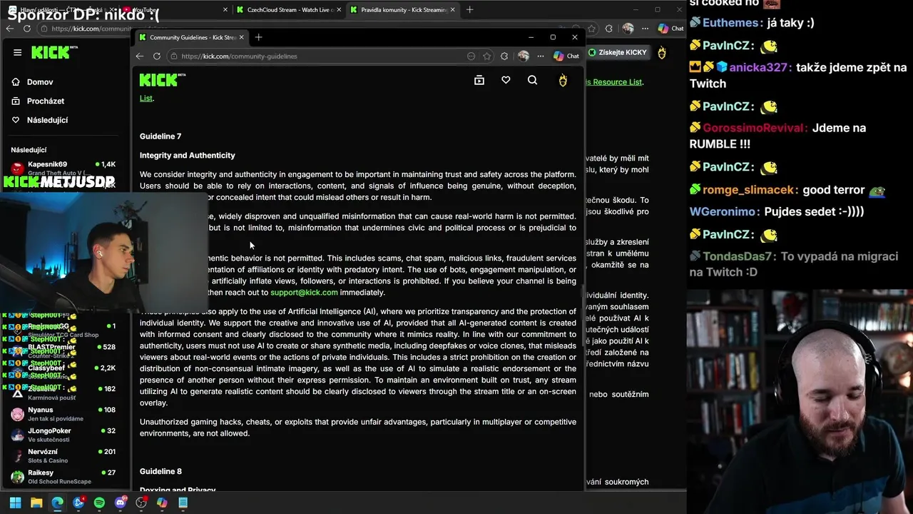Open the Windows Start menu
Image resolution: width=913 pixels, height=514 pixels.
coord(15,503)
